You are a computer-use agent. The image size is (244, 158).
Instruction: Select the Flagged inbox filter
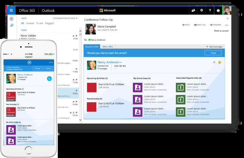[49, 23]
